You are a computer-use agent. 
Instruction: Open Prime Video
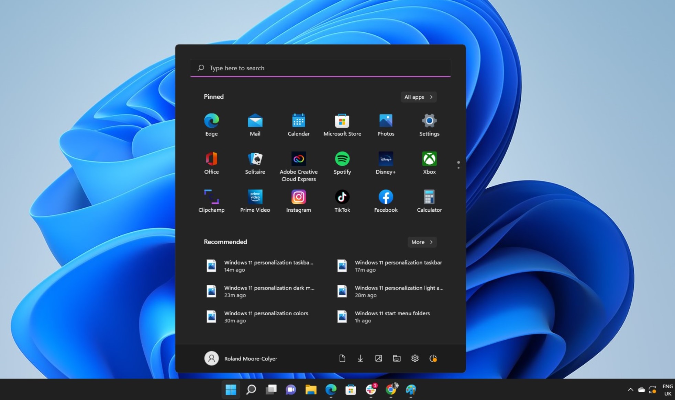point(254,197)
